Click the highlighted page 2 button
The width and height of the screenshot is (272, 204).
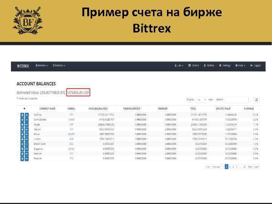(226, 167)
